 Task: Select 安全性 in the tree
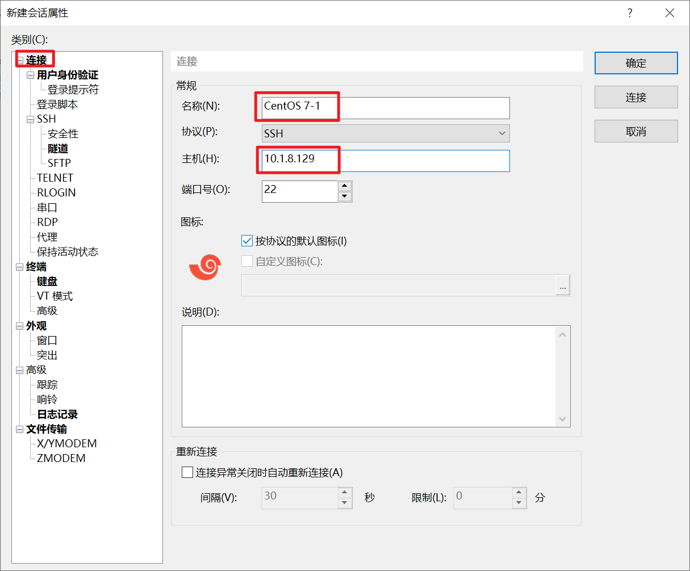point(63,134)
